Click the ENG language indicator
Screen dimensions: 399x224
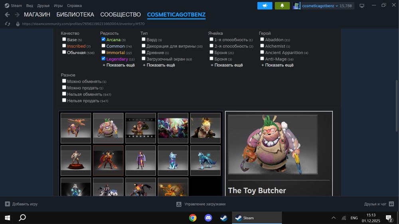pyautogui.click(x=354, y=218)
